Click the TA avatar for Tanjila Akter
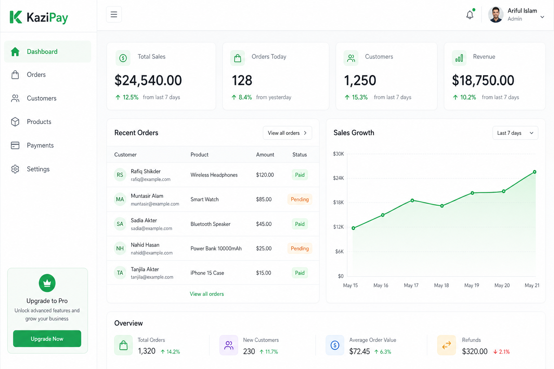This screenshot has width=554, height=369. (120, 273)
